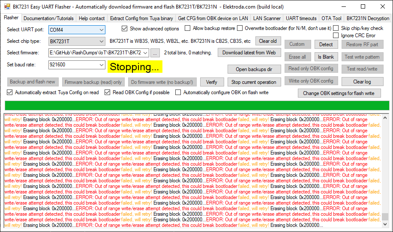Click the '2 total bins, 0 matching.' text
Image resolution: width=393 pixels, height=232 pixels.
[188, 53]
